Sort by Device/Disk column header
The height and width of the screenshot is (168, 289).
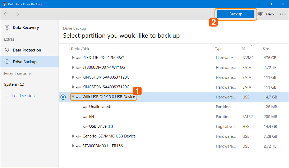[x=141, y=49]
